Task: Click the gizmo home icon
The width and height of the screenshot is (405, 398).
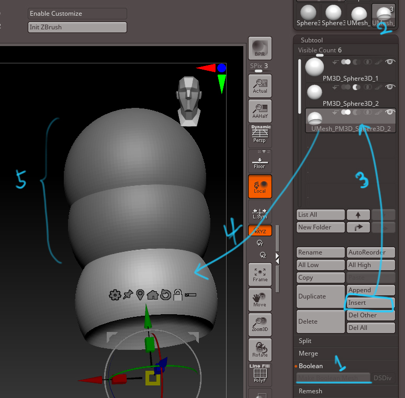Action: click(153, 295)
